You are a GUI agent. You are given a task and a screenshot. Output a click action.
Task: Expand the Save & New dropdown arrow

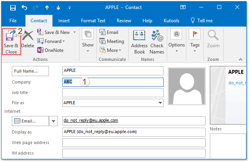[x=74, y=32]
